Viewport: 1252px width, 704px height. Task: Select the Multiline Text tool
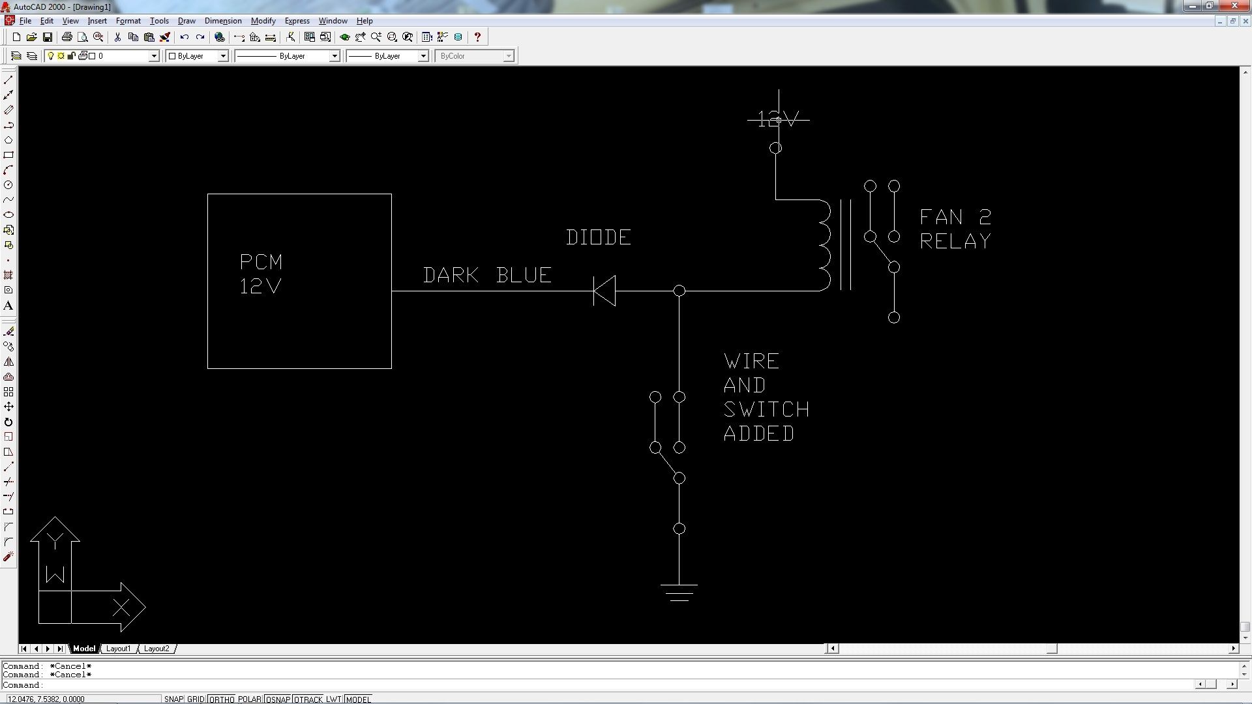(x=8, y=306)
